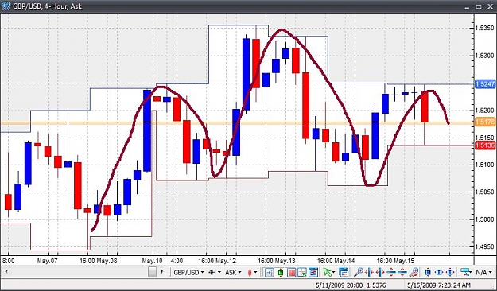
Task: Click the chart window layout icon
Action: 313,272
